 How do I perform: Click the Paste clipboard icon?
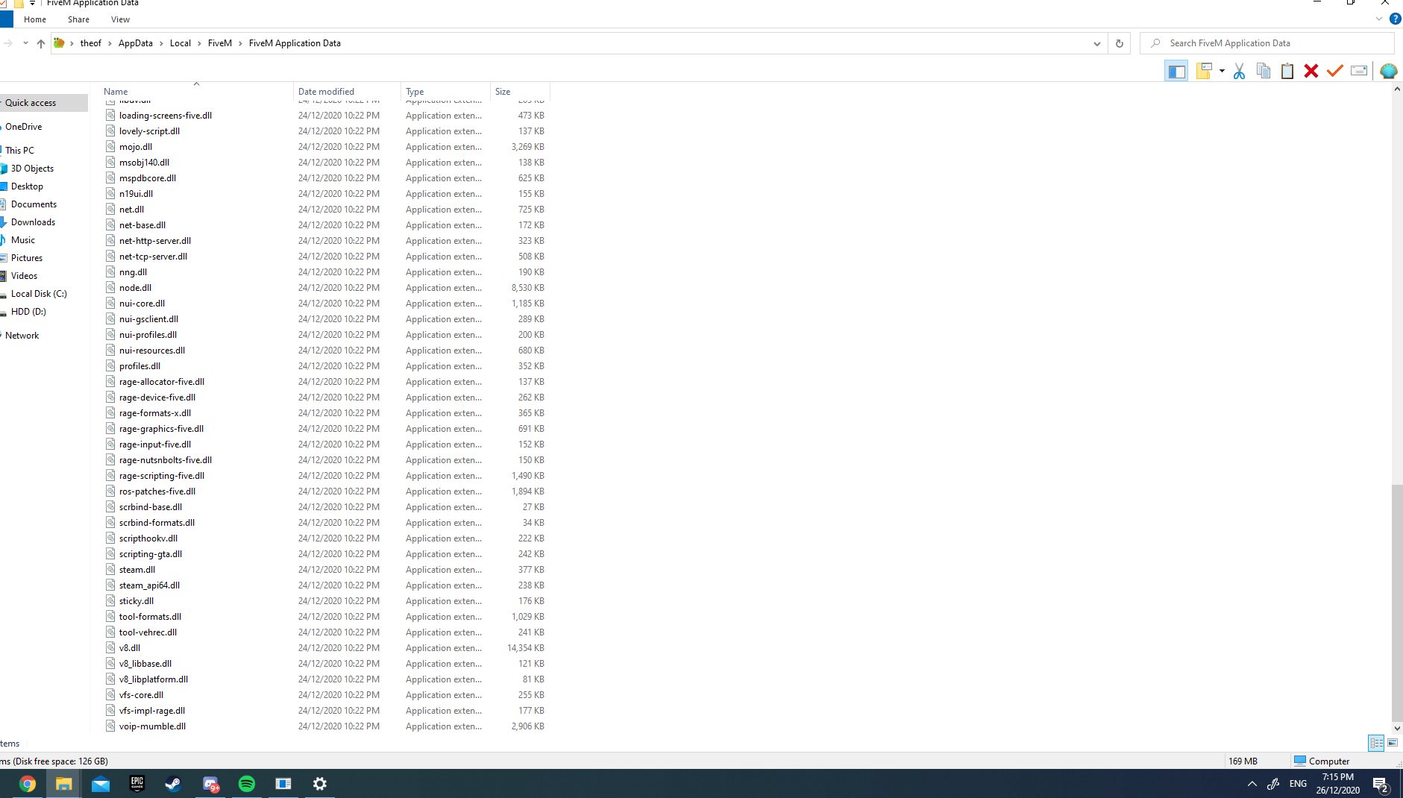pyautogui.click(x=1287, y=71)
